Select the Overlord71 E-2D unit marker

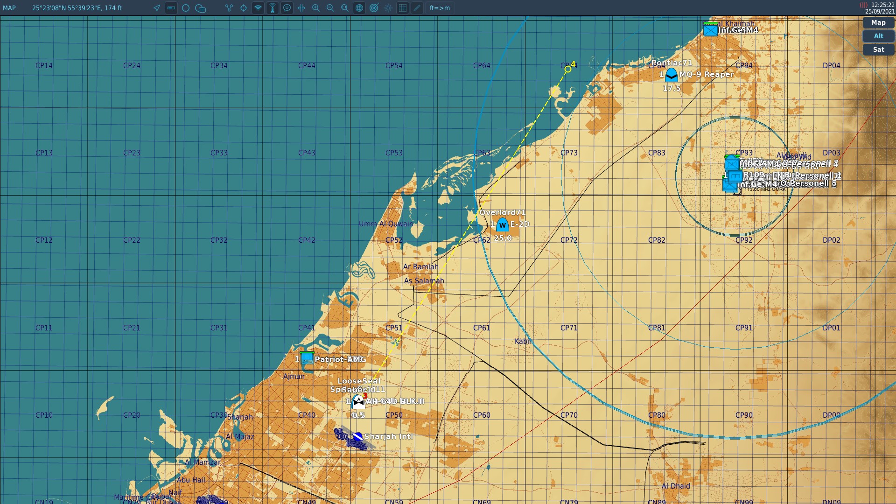pyautogui.click(x=502, y=225)
